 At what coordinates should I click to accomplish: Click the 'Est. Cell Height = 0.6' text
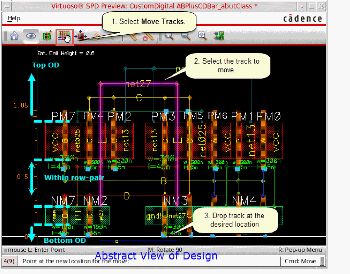tap(66, 53)
